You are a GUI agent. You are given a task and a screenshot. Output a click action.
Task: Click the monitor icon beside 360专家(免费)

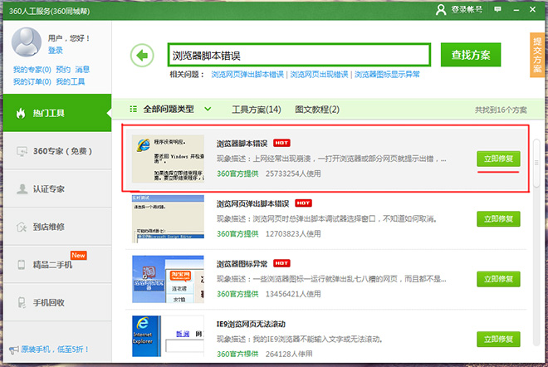(22, 151)
